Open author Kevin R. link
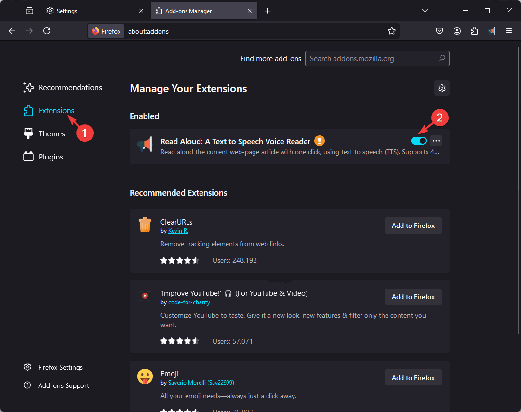Viewport: 521px width, 412px height. click(178, 231)
